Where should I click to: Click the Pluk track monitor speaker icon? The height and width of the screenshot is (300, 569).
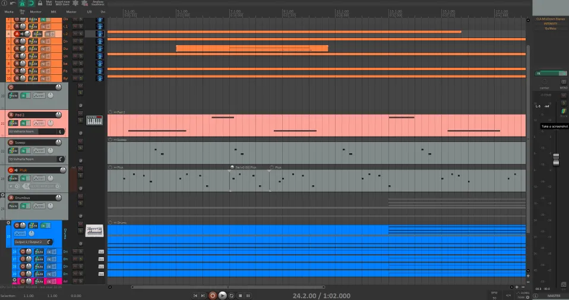tap(16, 170)
